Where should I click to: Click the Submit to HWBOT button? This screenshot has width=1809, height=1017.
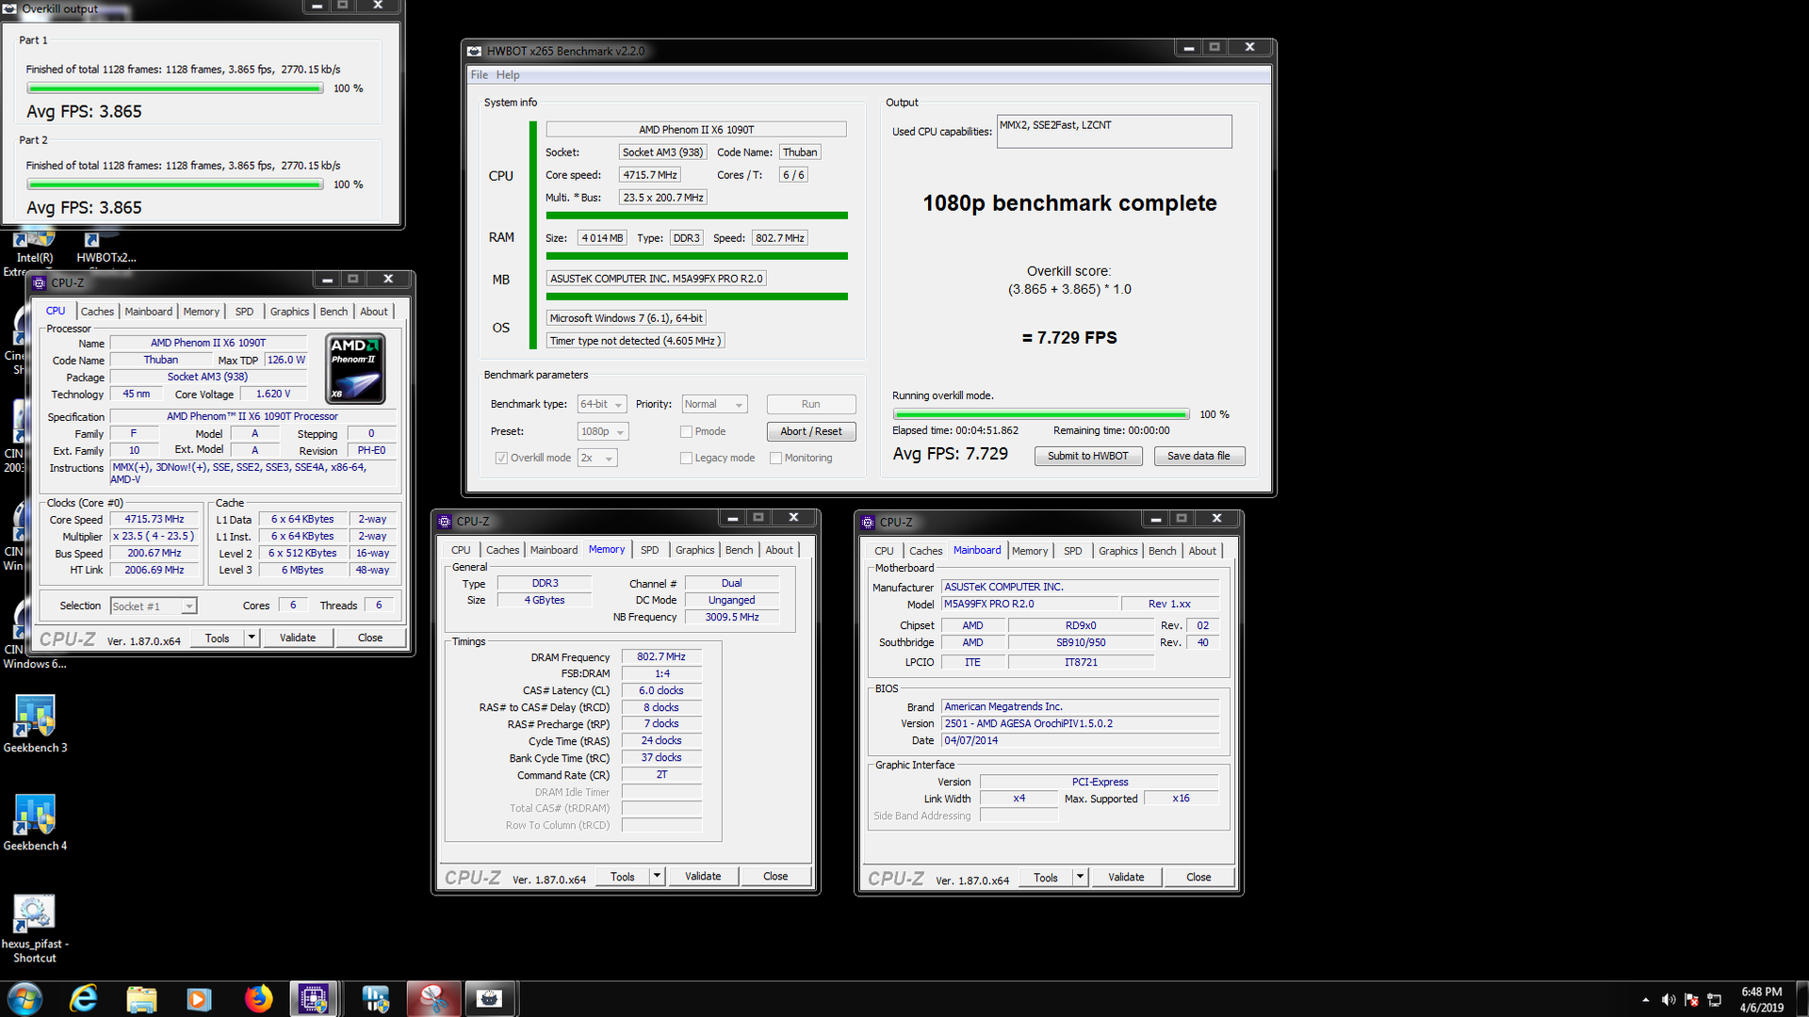(x=1088, y=456)
